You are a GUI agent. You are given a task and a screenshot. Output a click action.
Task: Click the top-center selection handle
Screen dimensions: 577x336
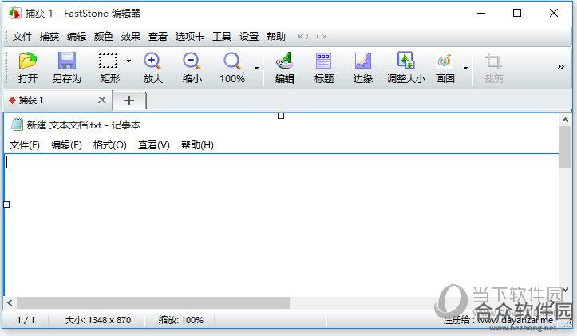281,116
